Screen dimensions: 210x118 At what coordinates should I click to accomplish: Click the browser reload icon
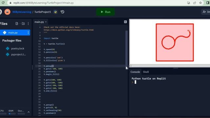coord(3,3)
